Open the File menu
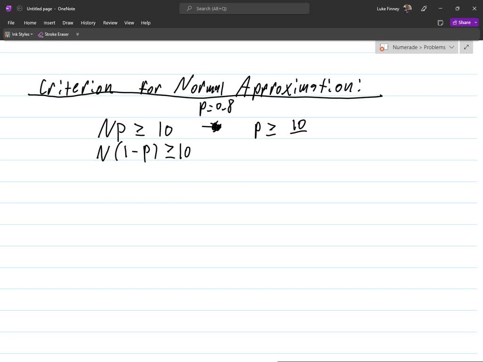The width and height of the screenshot is (483, 362). 11,22
